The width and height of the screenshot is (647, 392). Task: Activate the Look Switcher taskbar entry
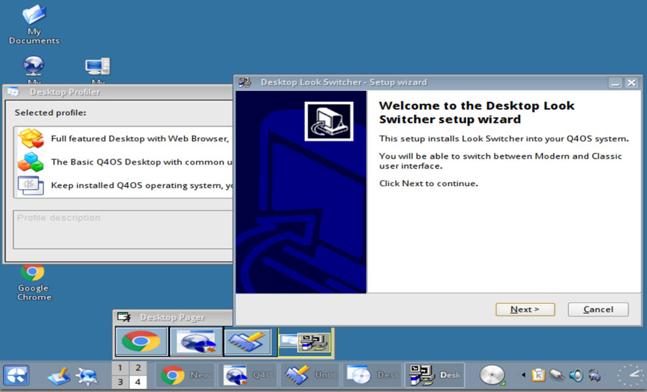435,375
